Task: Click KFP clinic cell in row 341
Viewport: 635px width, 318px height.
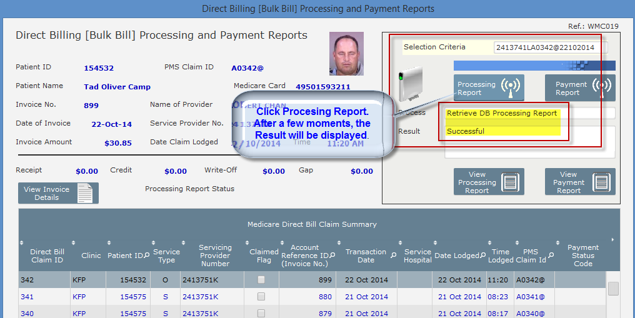Action: click(x=79, y=297)
